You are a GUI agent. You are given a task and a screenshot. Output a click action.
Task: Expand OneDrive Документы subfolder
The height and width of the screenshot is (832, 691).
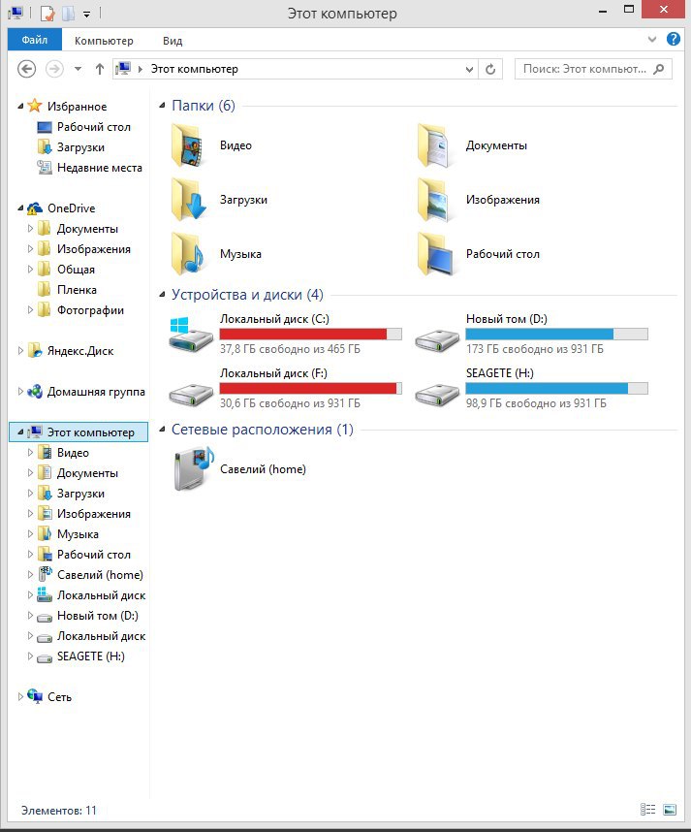coord(30,228)
